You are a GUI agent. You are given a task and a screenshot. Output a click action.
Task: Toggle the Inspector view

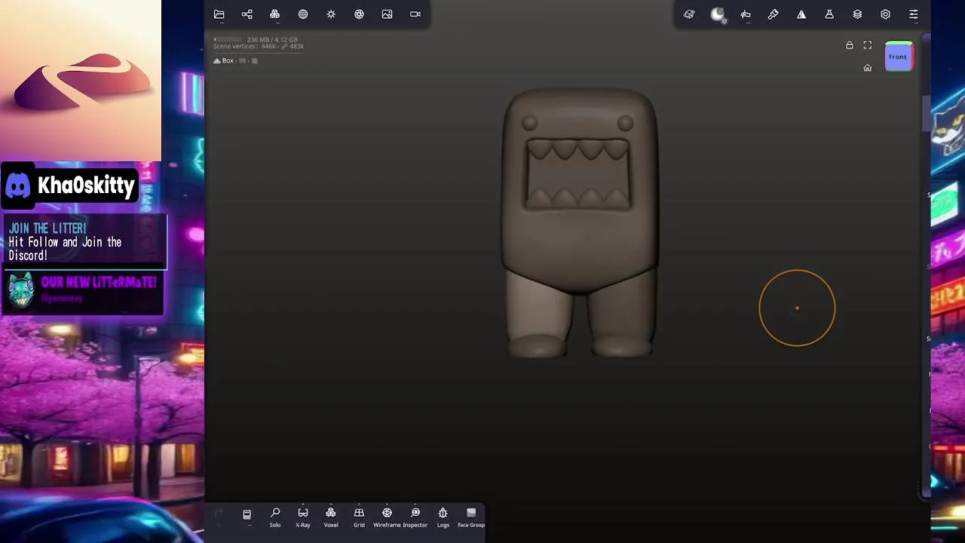tap(415, 517)
